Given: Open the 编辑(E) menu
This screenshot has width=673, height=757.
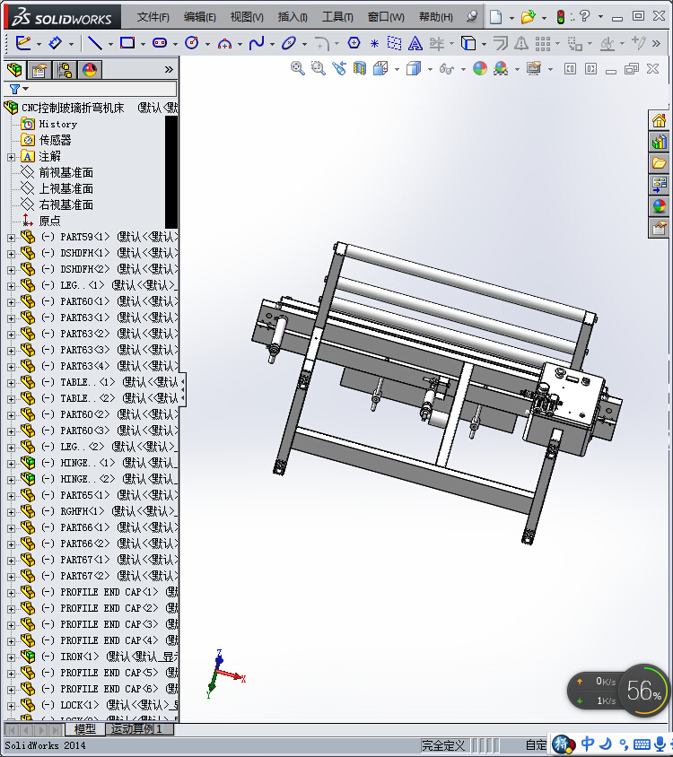Looking at the screenshot, I should pos(199,17).
